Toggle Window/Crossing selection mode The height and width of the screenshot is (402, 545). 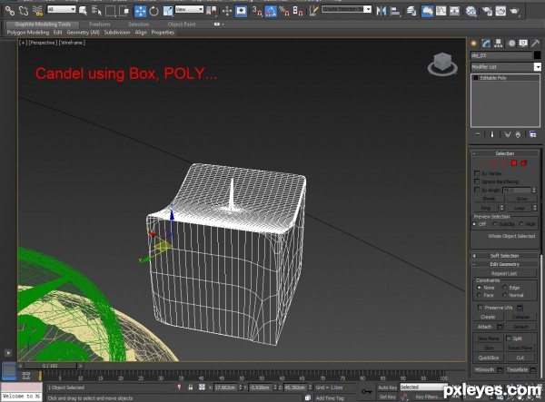(124, 11)
